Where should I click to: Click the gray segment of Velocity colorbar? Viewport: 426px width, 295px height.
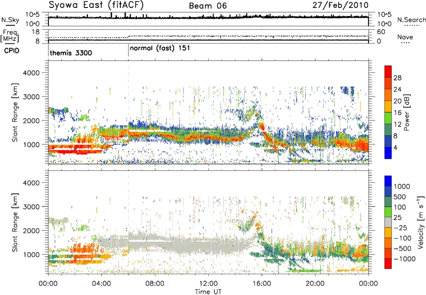click(388, 222)
